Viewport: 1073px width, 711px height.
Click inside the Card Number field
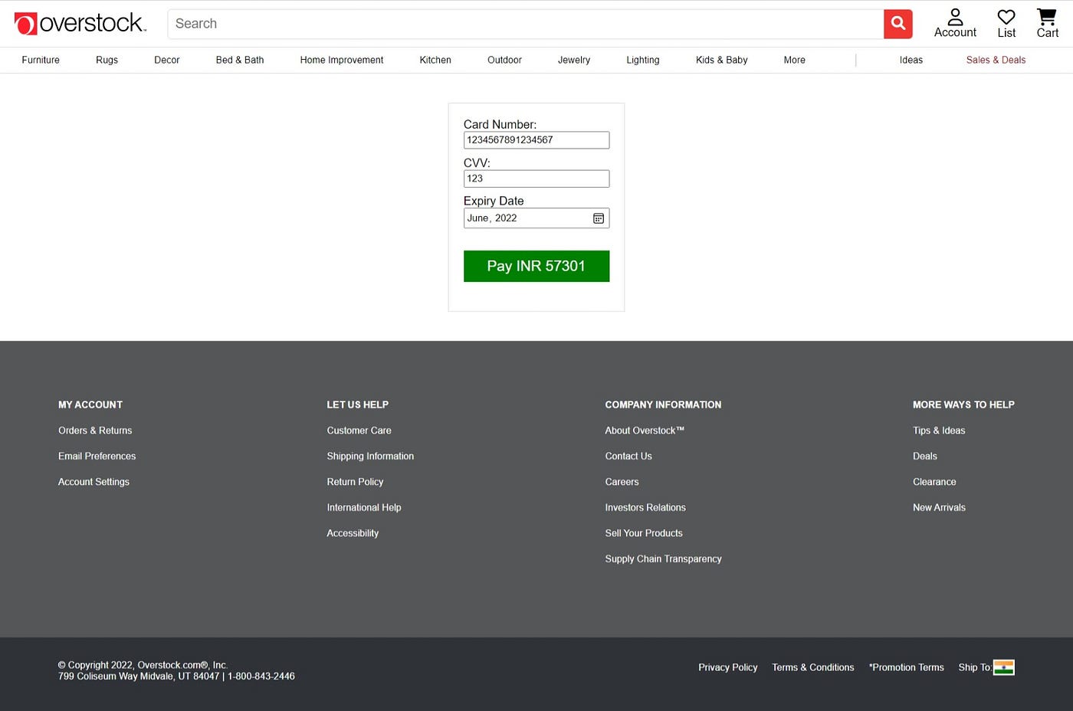coord(536,139)
